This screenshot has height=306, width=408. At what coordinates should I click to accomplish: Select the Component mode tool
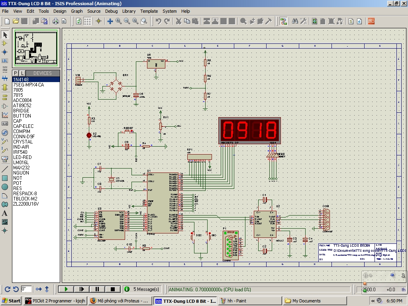click(5, 43)
